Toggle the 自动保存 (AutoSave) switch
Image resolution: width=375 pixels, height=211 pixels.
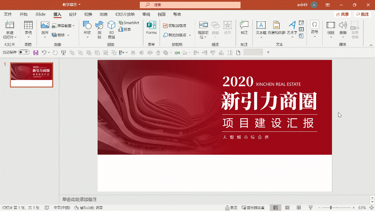[x=24, y=52]
